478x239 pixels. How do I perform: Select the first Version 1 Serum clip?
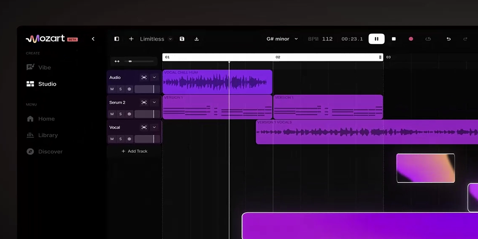click(x=217, y=107)
